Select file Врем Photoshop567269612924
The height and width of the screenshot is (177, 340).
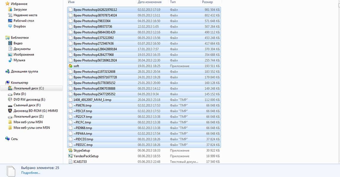pos(144,60)
